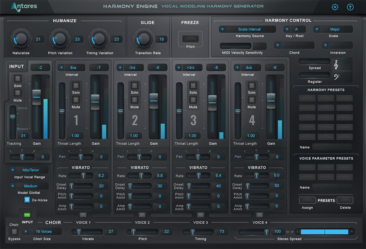Image resolution: width=366 pixels, height=249 pixels.
Task: Click the voice 2 Pan slider
Action: coord(139,157)
